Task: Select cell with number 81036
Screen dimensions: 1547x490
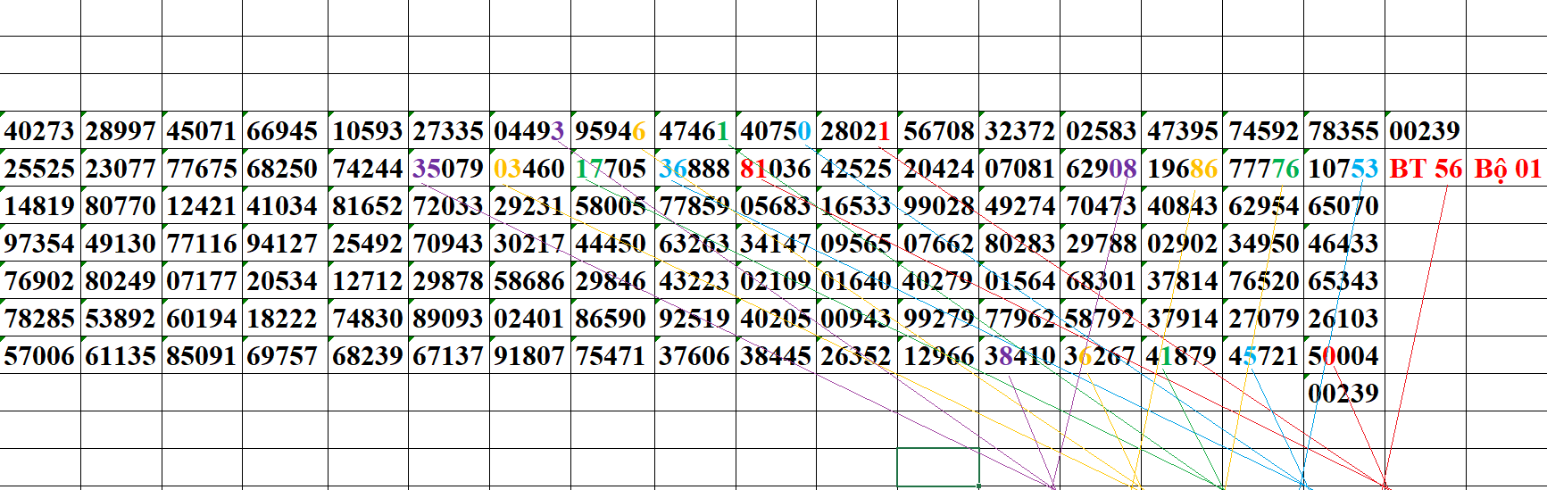Action: click(776, 169)
